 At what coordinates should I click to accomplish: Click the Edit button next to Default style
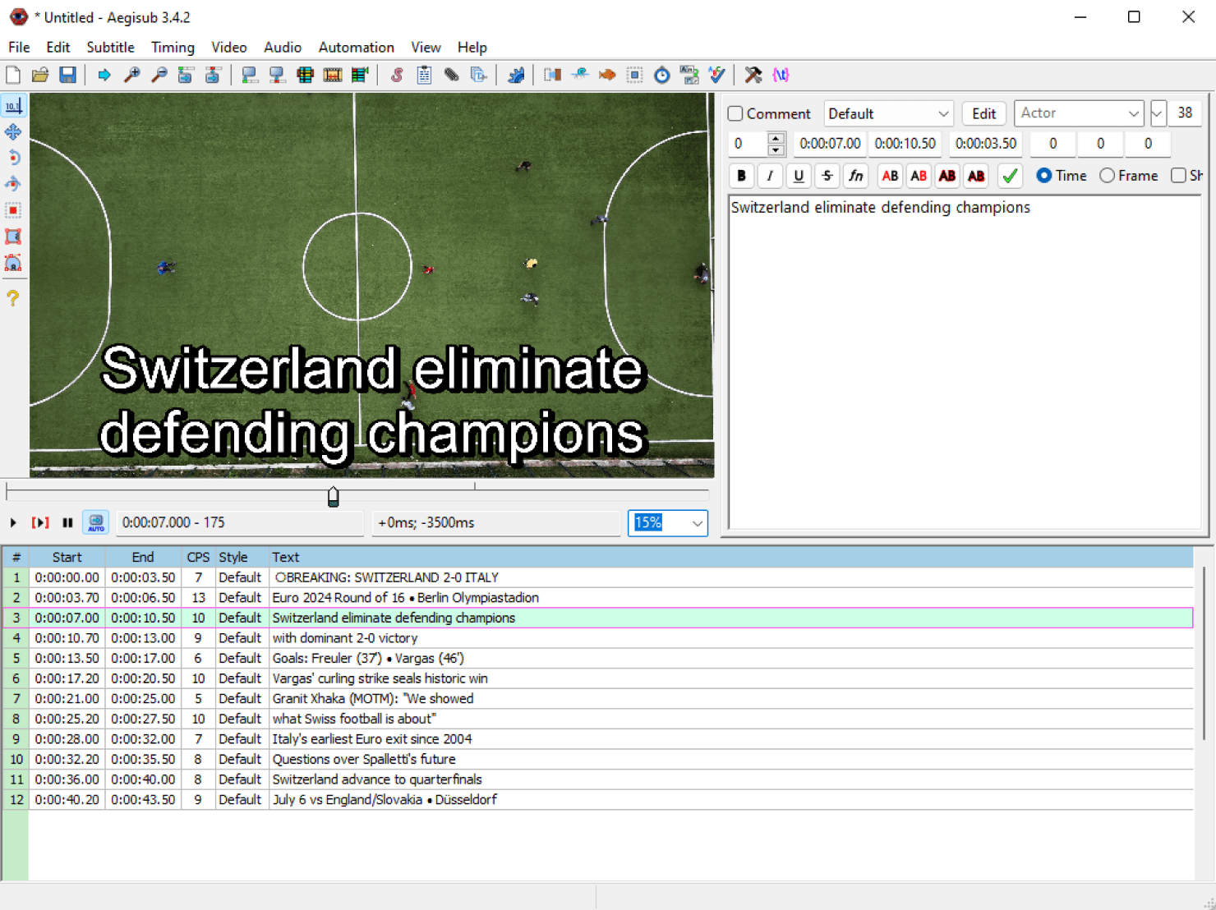click(983, 113)
